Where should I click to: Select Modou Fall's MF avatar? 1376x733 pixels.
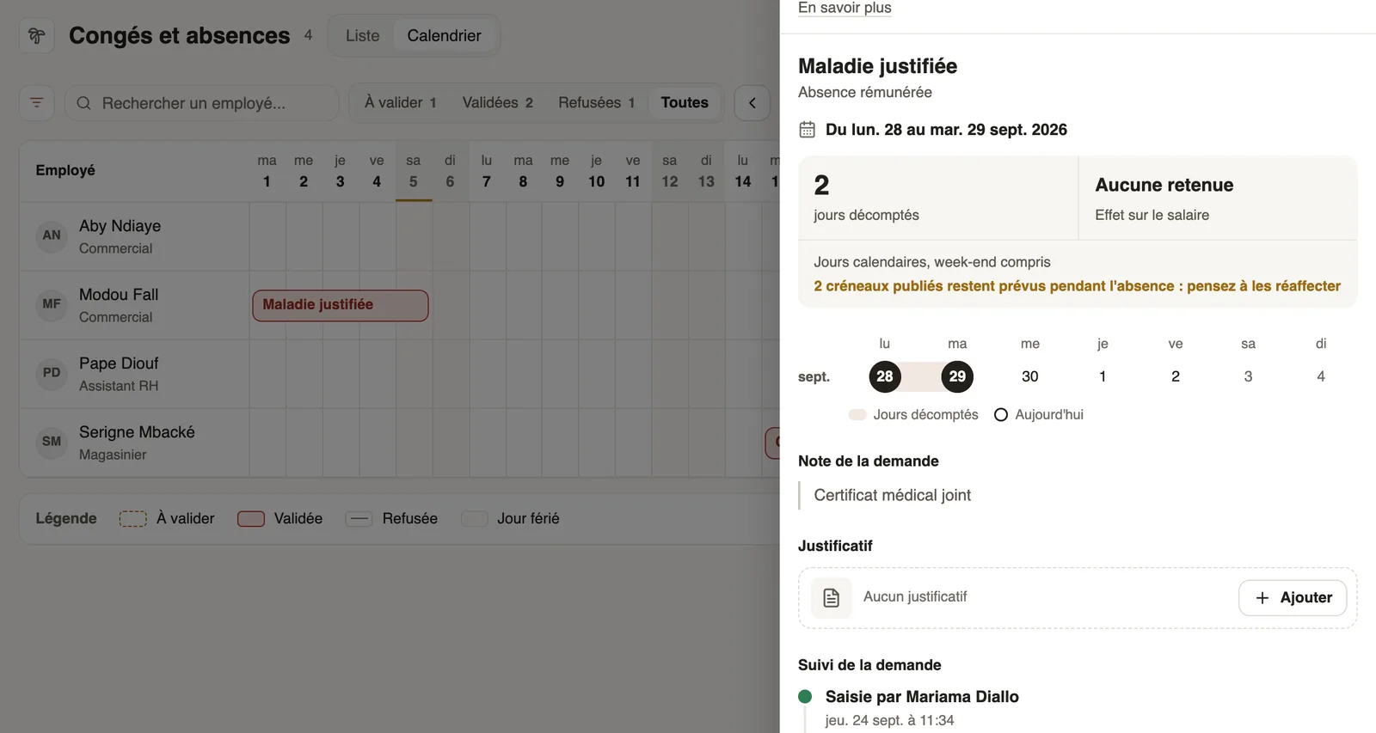point(52,304)
